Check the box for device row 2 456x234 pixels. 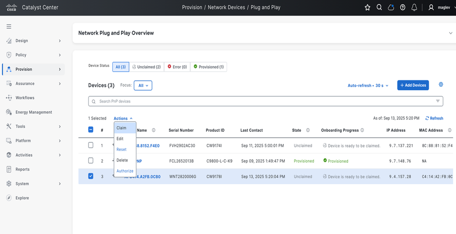(x=91, y=161)
